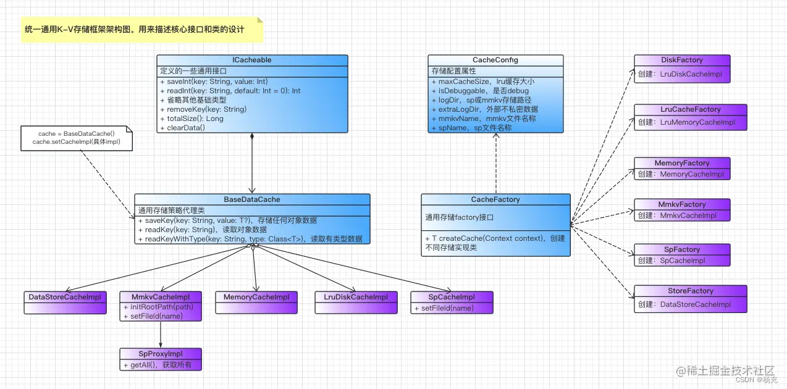Image resolution: width=787 pixels, height=389 pixels.
Task: Click the MmkvCacheImpl text in MmkvFactory
Action: point(676,215)
